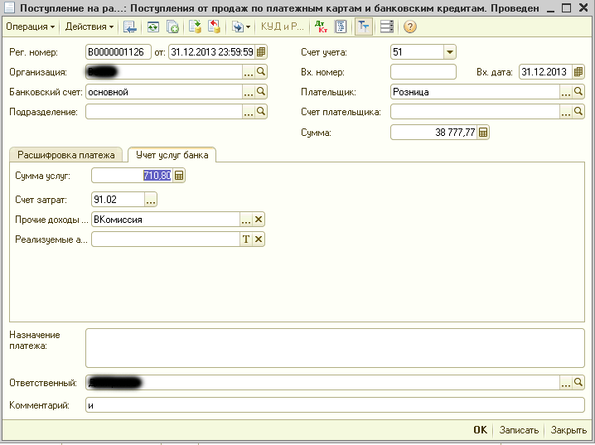595x445 pixels.
Task: Click magnifier icon next to Плательщик field
Action: (x=578, y=92)
